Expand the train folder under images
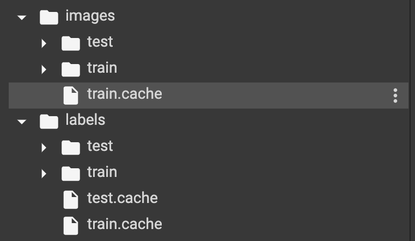This screenshot has height=241, width=415. point(44,69)
